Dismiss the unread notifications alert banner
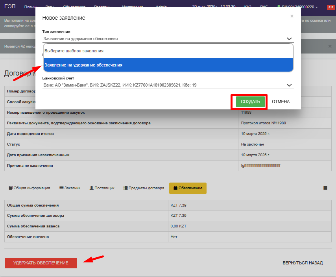 (330, 46)
